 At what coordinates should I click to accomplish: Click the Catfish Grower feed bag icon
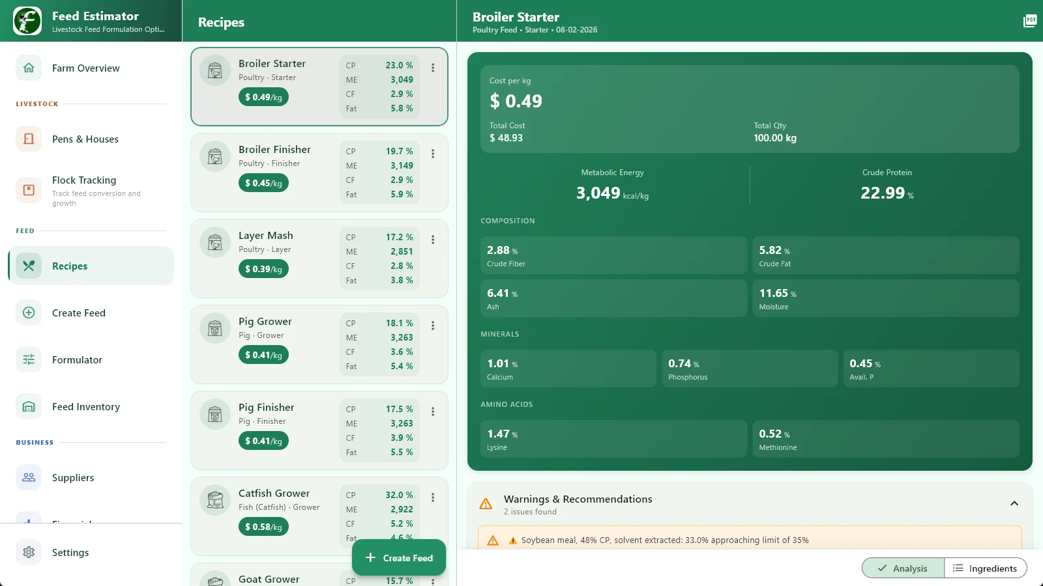(x=215, y=501)
